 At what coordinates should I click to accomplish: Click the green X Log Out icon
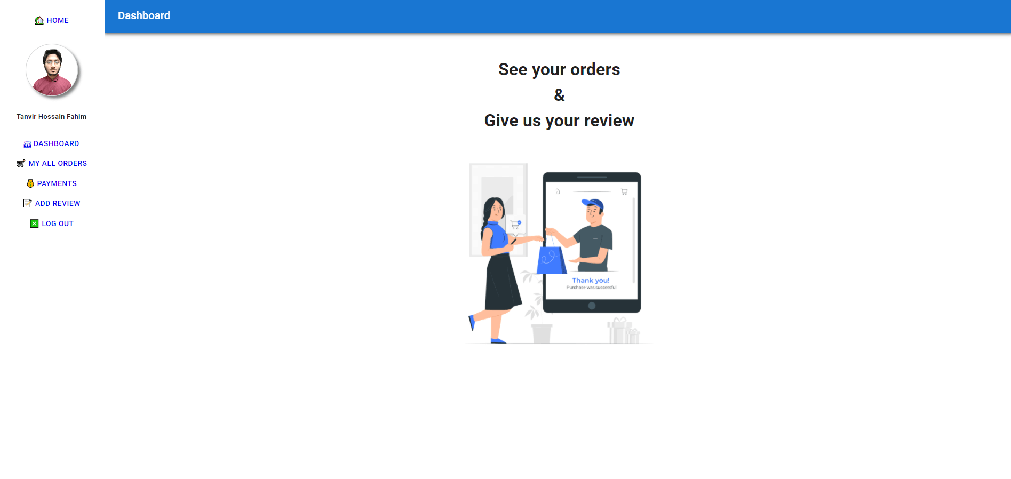[x=34, y=223]
